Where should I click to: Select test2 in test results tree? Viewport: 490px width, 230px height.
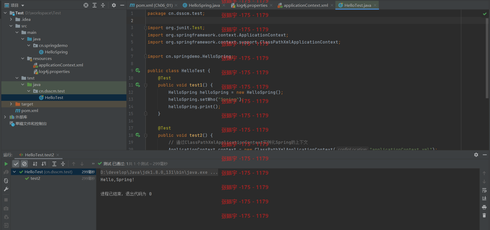pyautogui.click(x=35, y=178)
